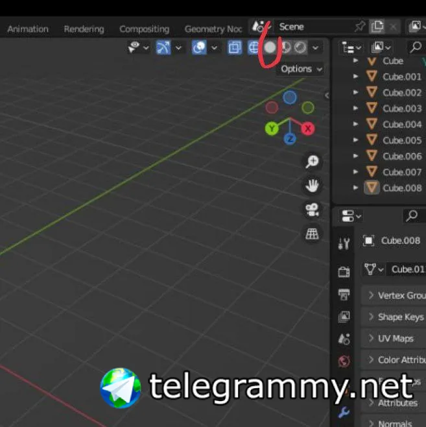The width and height of the screenshot is (426, 427).
Task: Open View Layer properties tab
Action: [344, 317]
